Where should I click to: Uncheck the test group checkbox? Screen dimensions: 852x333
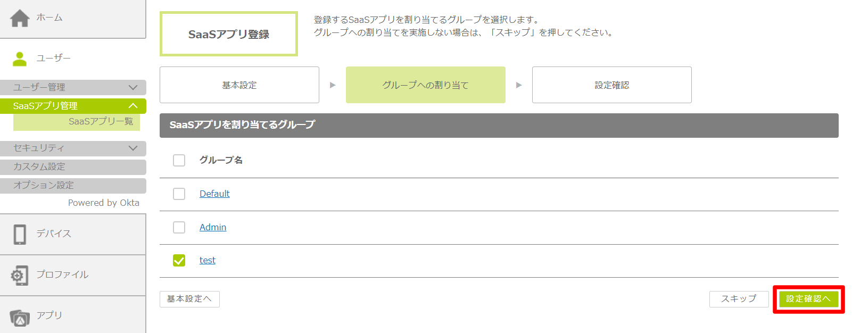point(179,260)
